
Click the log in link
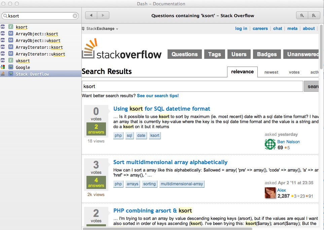(241, 29)
